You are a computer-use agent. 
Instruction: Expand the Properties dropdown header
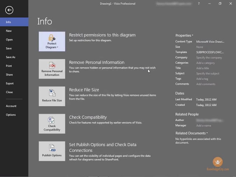click(x=184, y=35)
